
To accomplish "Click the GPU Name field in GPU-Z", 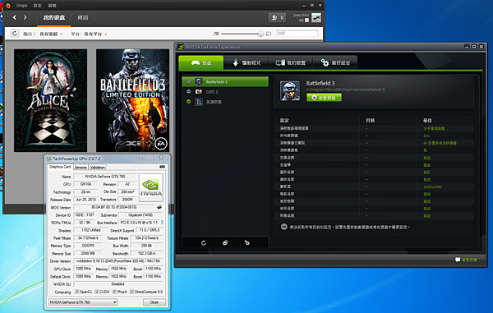I will (x=105, y=177).
